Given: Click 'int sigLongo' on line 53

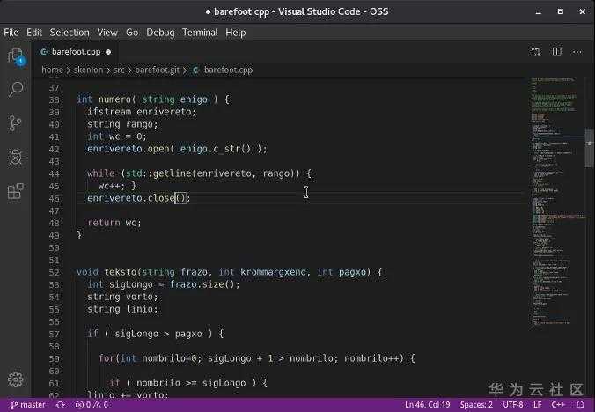Looking at the screenshot, I should click(120, 284).
